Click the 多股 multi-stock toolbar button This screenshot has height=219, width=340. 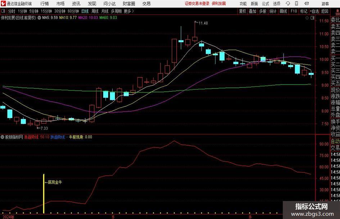click(x=263, y=11)
